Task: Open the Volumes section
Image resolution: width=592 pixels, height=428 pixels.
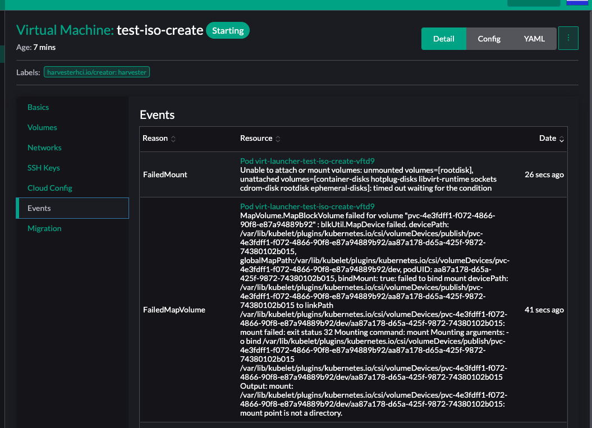Action: pos(42,127)
